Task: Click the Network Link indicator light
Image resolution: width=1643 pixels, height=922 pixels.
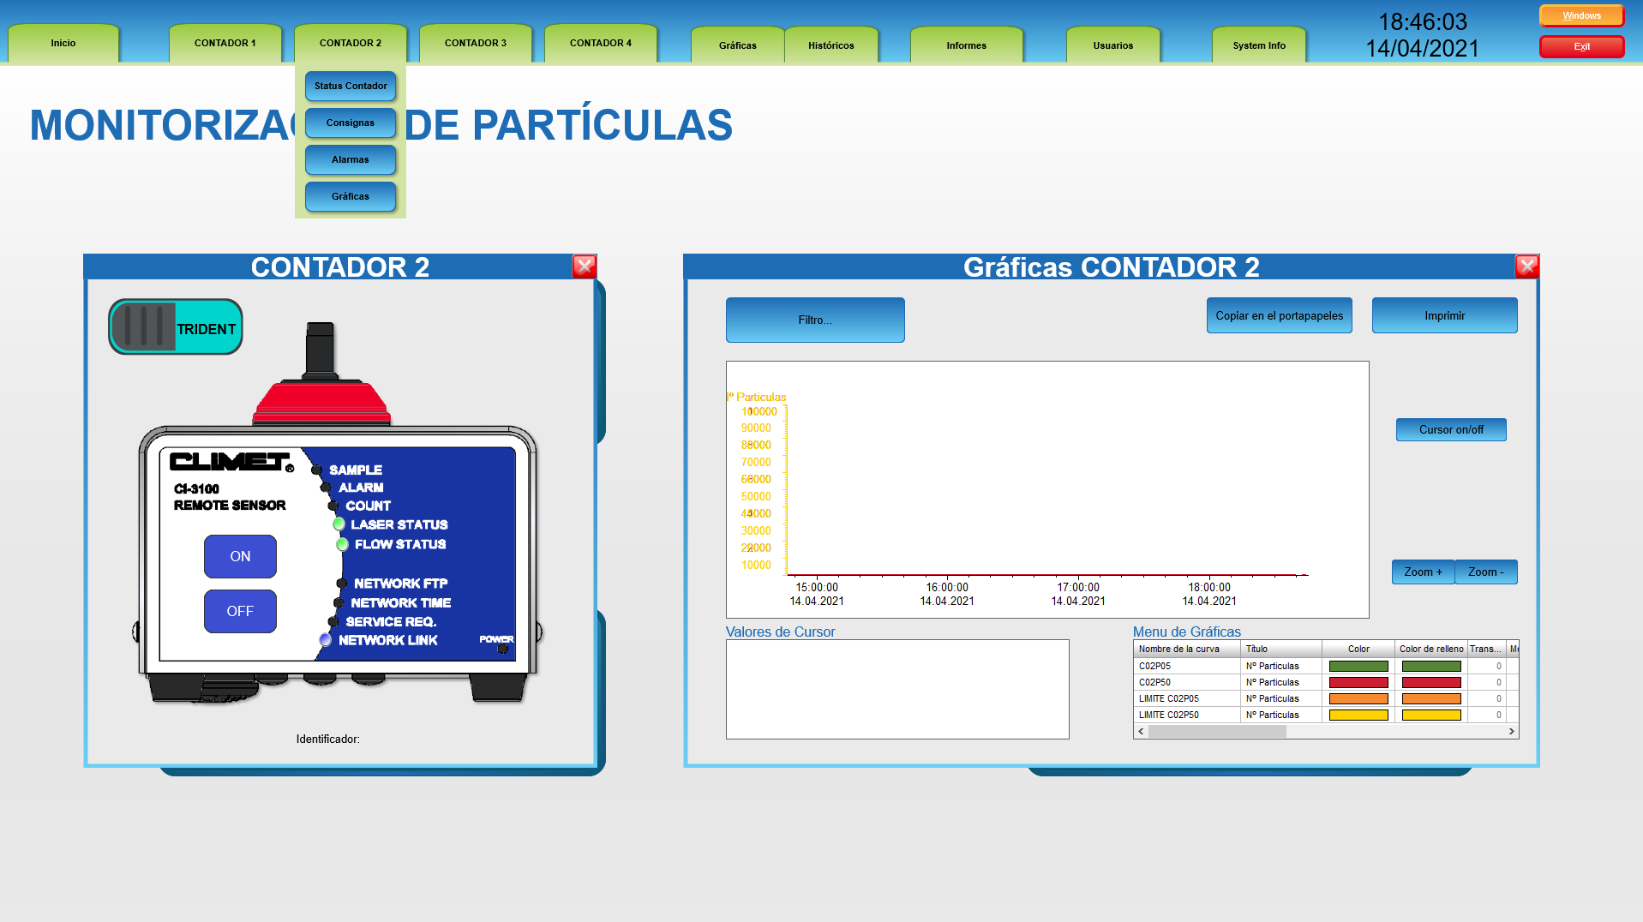Action: pyautogui.click(x=326, y=640)
